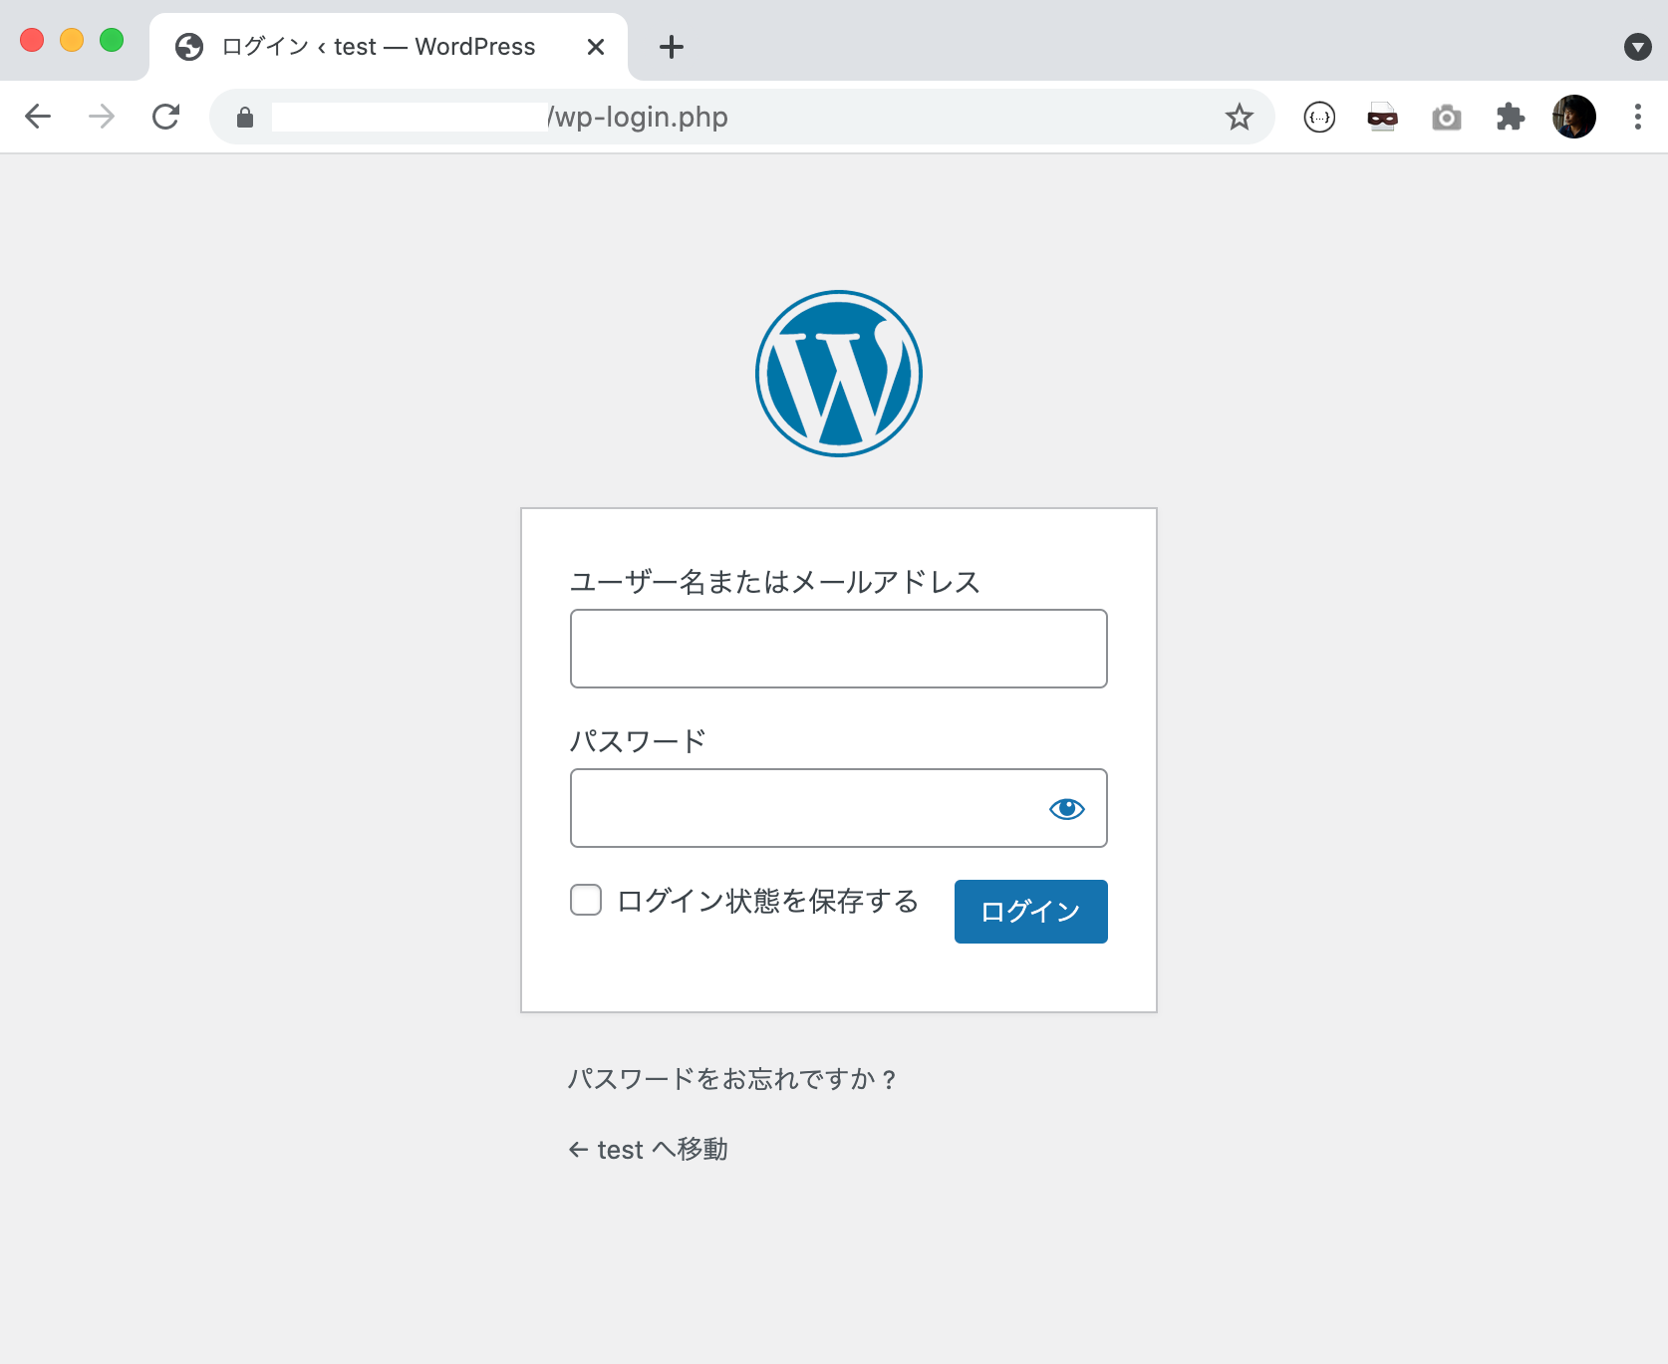This screenshot has height=1364, width=1668.
Task: Reload the page with the refresh icon
Action: (x=166, y=117)
